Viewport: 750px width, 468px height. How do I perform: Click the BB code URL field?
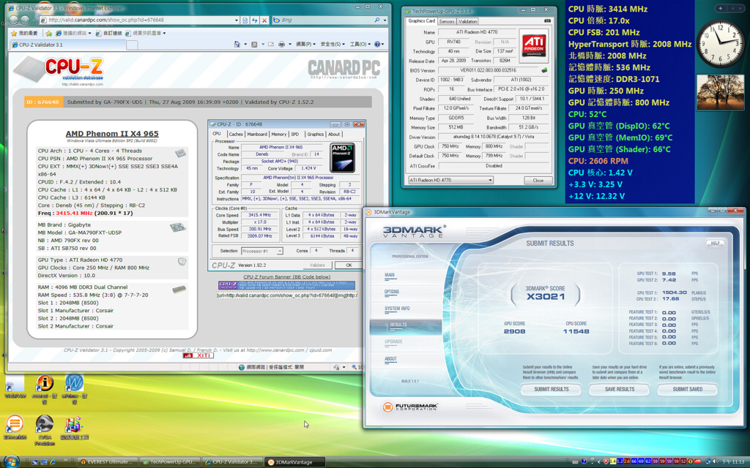287,295
